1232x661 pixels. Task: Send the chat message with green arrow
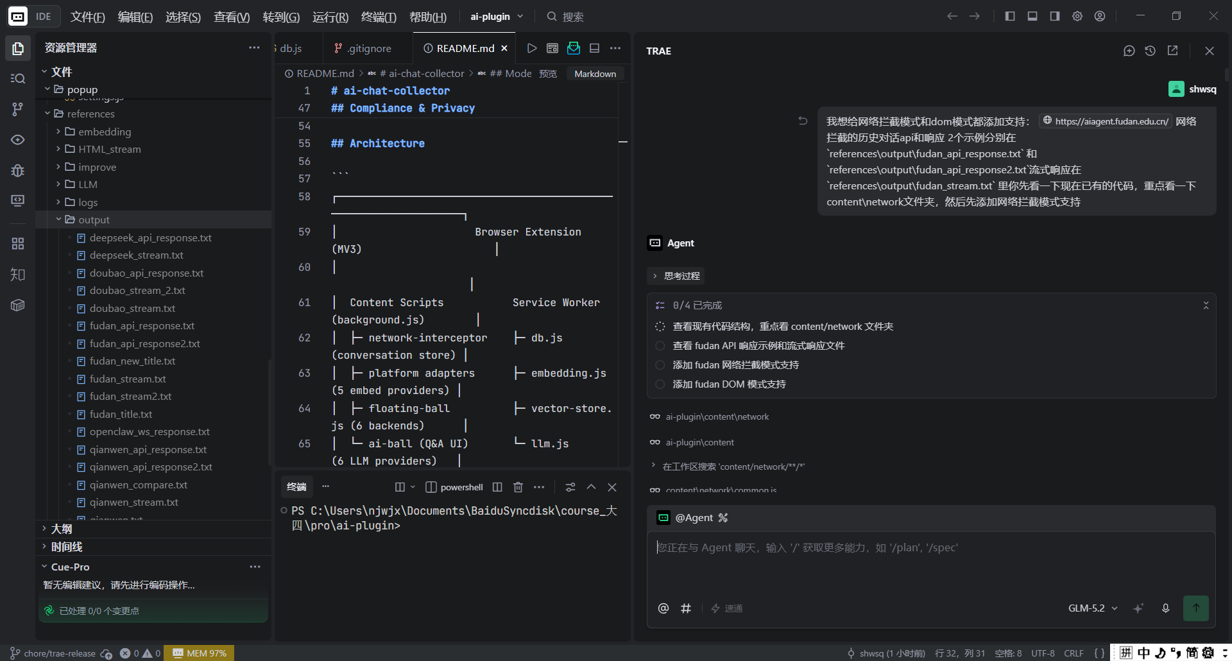[x=1196, y=608]
